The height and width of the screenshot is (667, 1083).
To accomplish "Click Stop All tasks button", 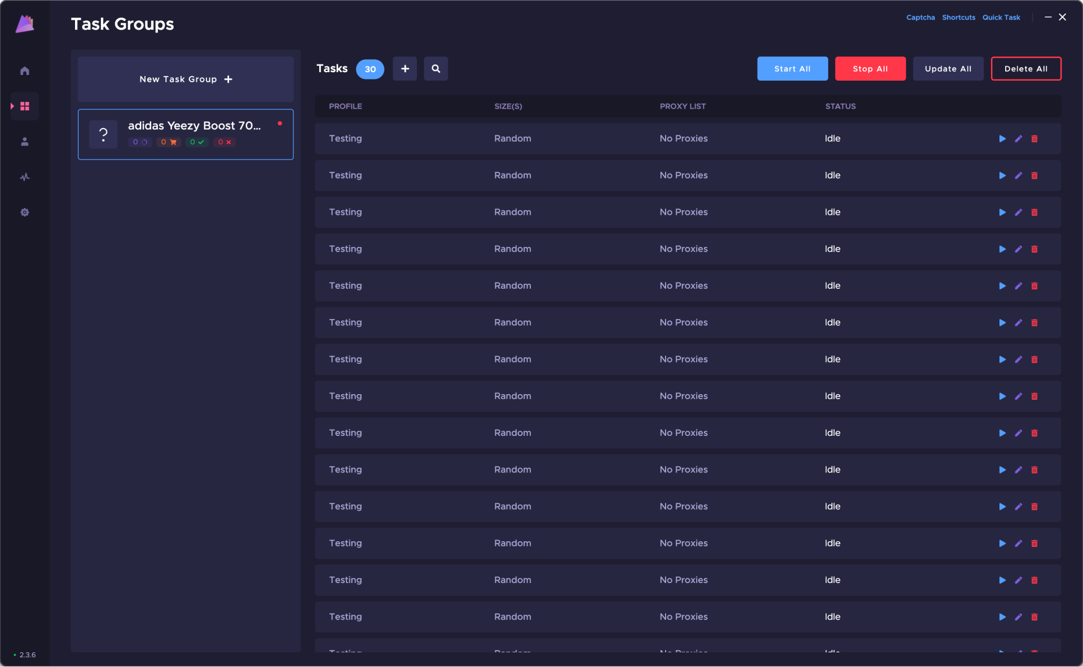I will point(870,69).
